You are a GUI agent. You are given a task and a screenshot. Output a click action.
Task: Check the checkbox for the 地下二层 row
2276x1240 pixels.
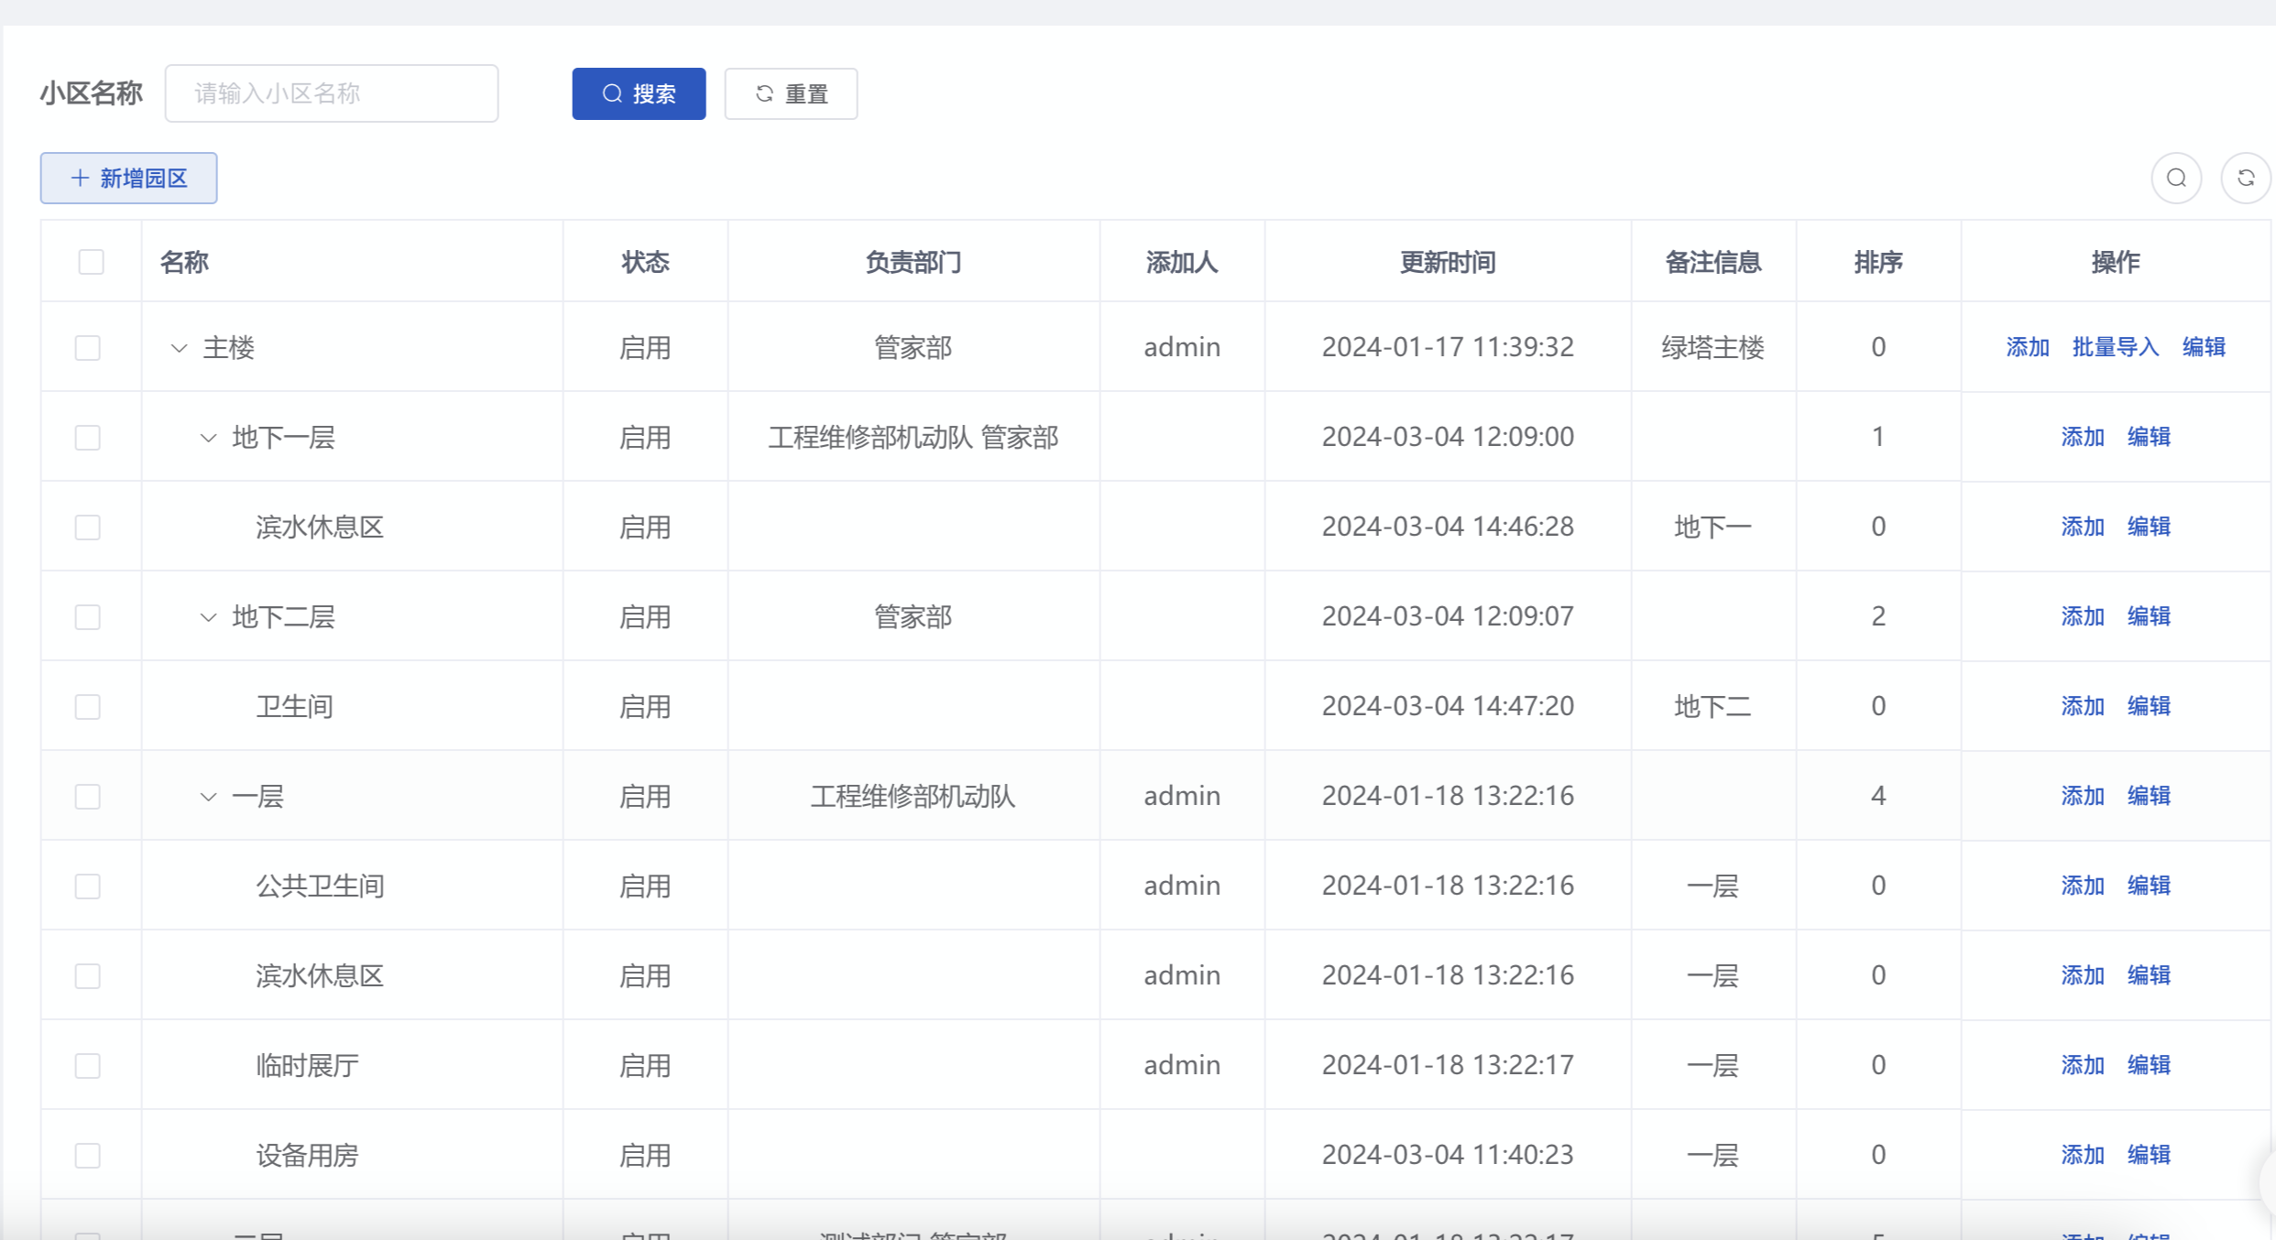(x=88, y=617)
